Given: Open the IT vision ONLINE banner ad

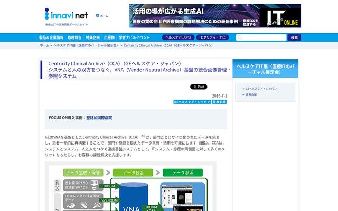Looking at the screenshot, I should click(215, 16).
